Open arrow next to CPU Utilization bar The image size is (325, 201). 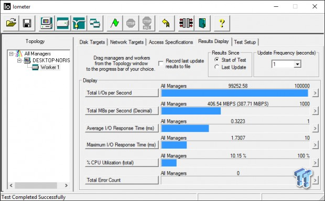click(x=315, y=163)
